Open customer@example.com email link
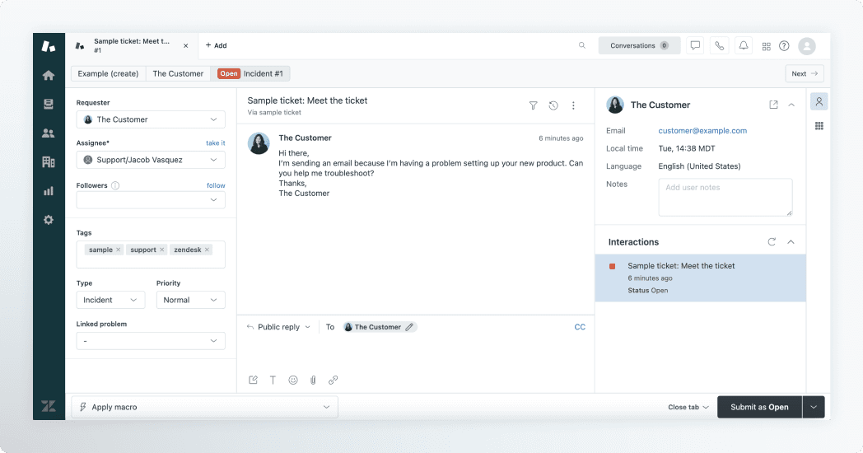Viewport: 863px width, 453px height. click(702, 131)
